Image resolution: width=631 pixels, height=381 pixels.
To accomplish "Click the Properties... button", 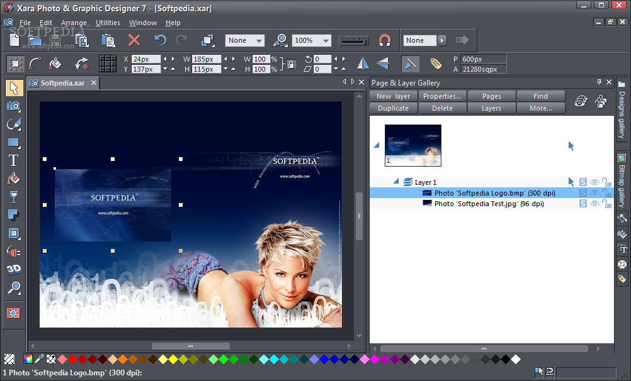I will click(442, 96).
